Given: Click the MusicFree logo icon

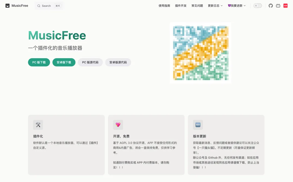Looking at the screenshot, I should 8,6.
